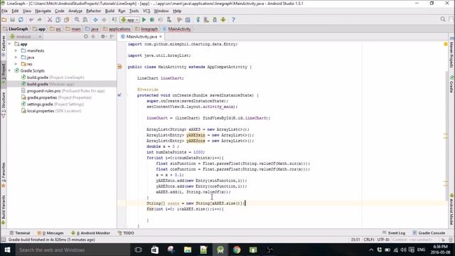This screenshot has height=256, width=455.
Task: Expand the manifests folder
Action: pos(16,50)
